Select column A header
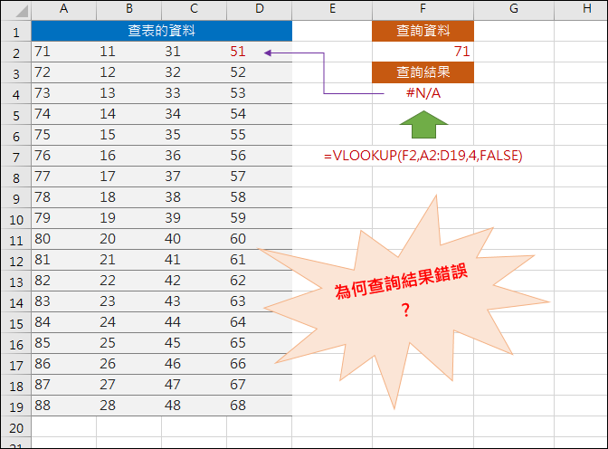Screen dimensions: 608x449 (x=64, y=9)
